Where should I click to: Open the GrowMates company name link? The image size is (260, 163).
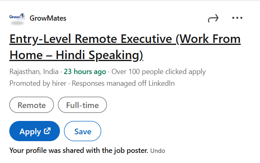pos(48,18)
